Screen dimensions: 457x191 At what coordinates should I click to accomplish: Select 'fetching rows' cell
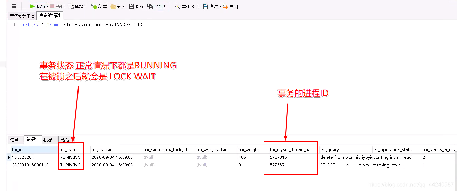click(396, 165)
